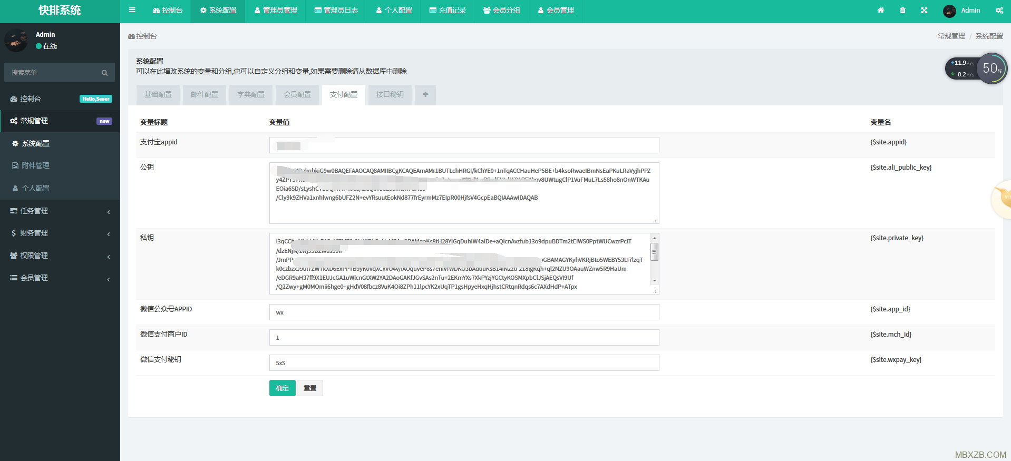Click the 控制台 breadcrumb link
Viewport: 1011px width, 461px height.
point(142,36)
